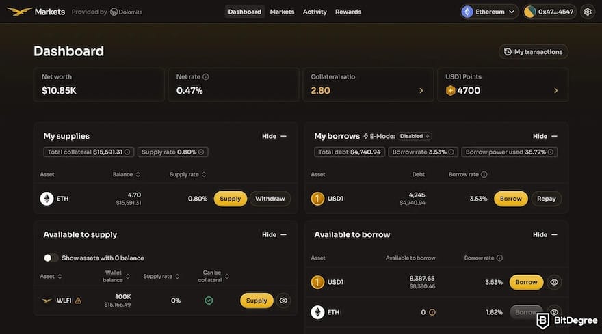Switch to the Rewards tab
The image size is (602, 334).
click(x=348, y=12)
